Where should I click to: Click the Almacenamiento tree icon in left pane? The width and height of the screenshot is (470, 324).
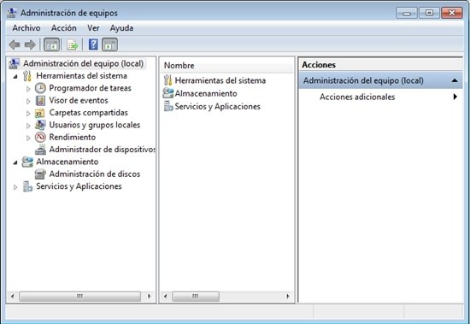click(x=27, y=162)
